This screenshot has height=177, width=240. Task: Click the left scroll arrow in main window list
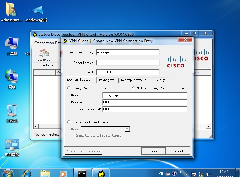pos(36,127)
